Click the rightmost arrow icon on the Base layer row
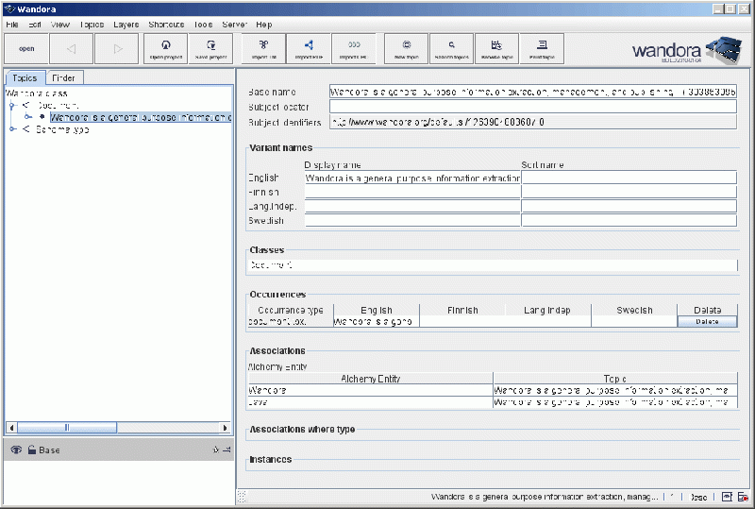Image resolution: width=755 pixels, height=509 pixels. pyautogui.click(x=226, y=450)
